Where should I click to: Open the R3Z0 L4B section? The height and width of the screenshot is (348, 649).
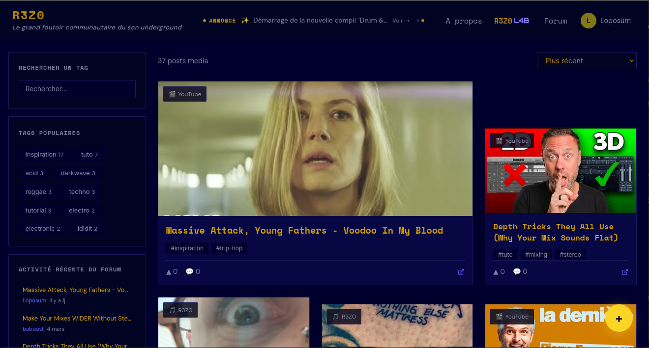pos(511,21)
